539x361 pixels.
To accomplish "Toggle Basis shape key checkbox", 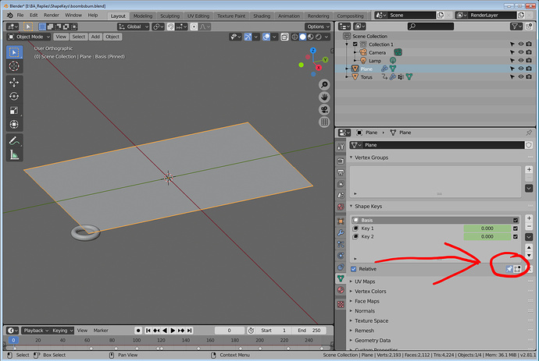I will click(x=516, y=221).
